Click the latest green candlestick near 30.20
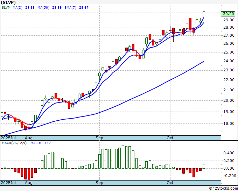238x191 pixels. [204, 14]
